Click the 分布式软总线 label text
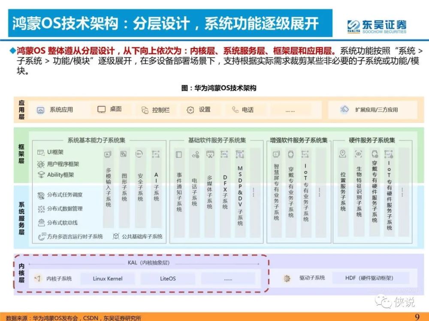The height and width of the screenshot is (321, 429). click(62, 223)
